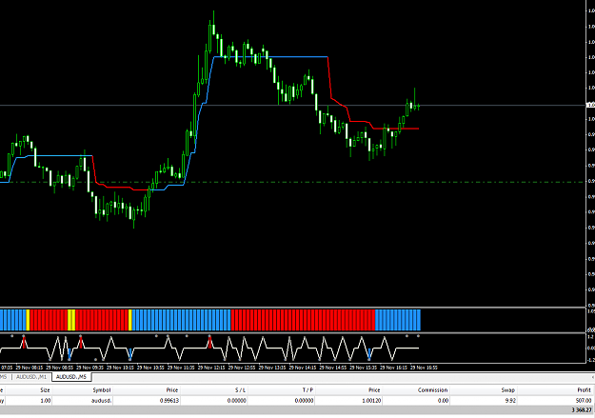Click the open price 0.99613
The height and width of the screenshot is (418, 595).
tap(169, 401)
